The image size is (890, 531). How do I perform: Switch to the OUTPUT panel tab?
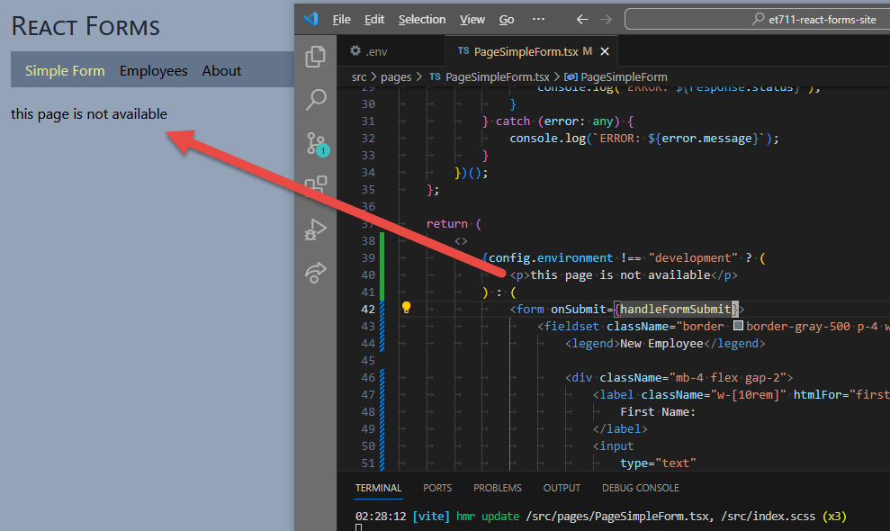pyautogui.click(x=562, y=488)
